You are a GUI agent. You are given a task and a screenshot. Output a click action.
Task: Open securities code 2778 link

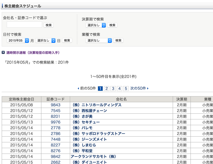(56, 128)
